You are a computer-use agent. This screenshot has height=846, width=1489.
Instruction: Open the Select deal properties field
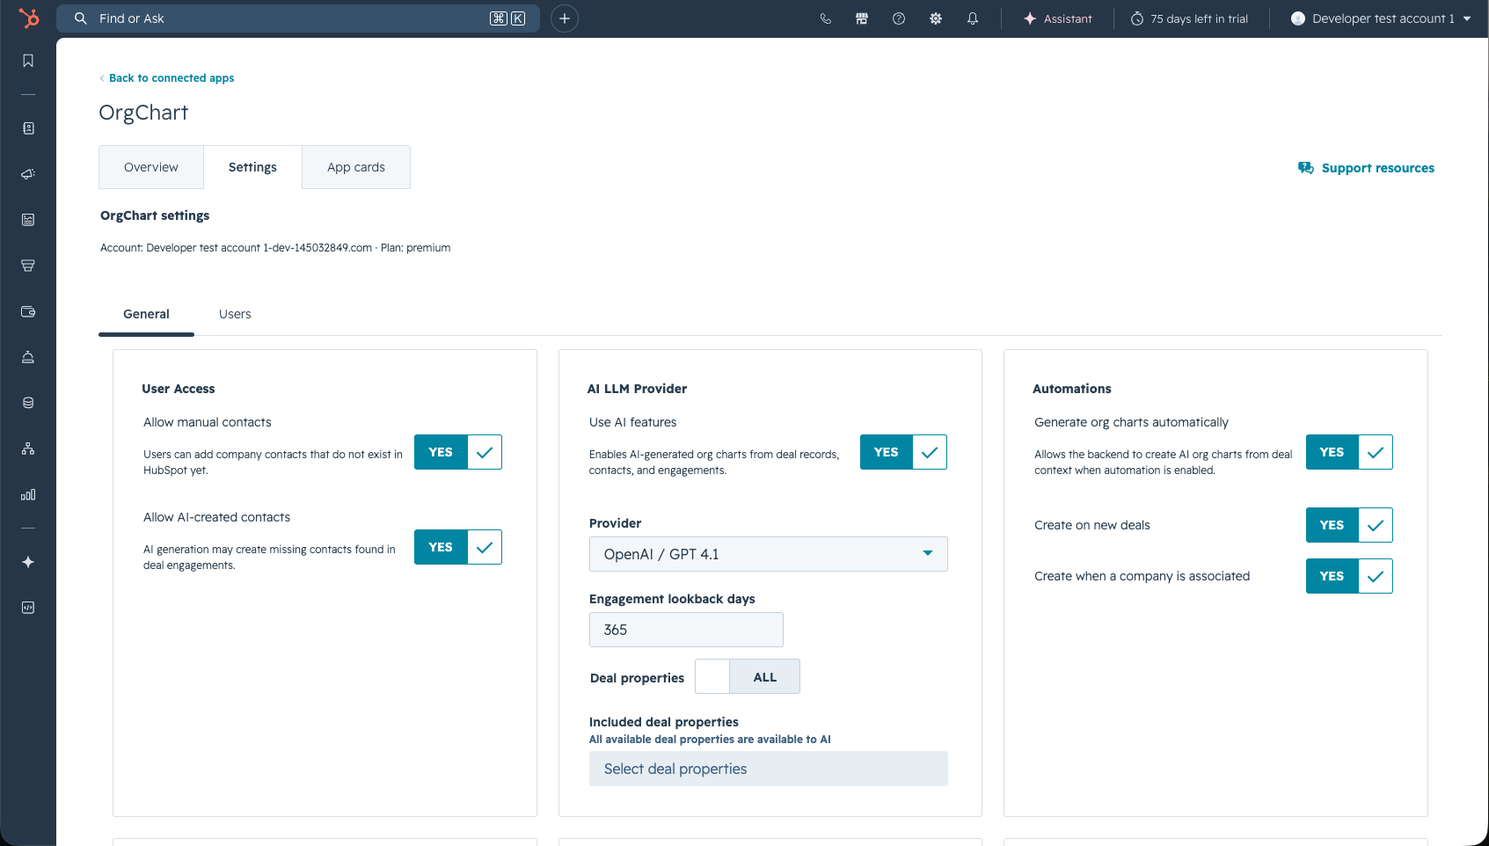click(x=769, y=769)
